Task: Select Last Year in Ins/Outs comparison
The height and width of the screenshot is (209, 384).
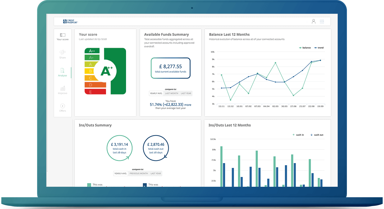Action: click(156, 173)
